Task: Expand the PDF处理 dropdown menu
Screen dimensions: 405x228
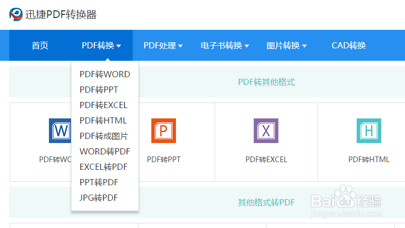Action: (163, 45)
